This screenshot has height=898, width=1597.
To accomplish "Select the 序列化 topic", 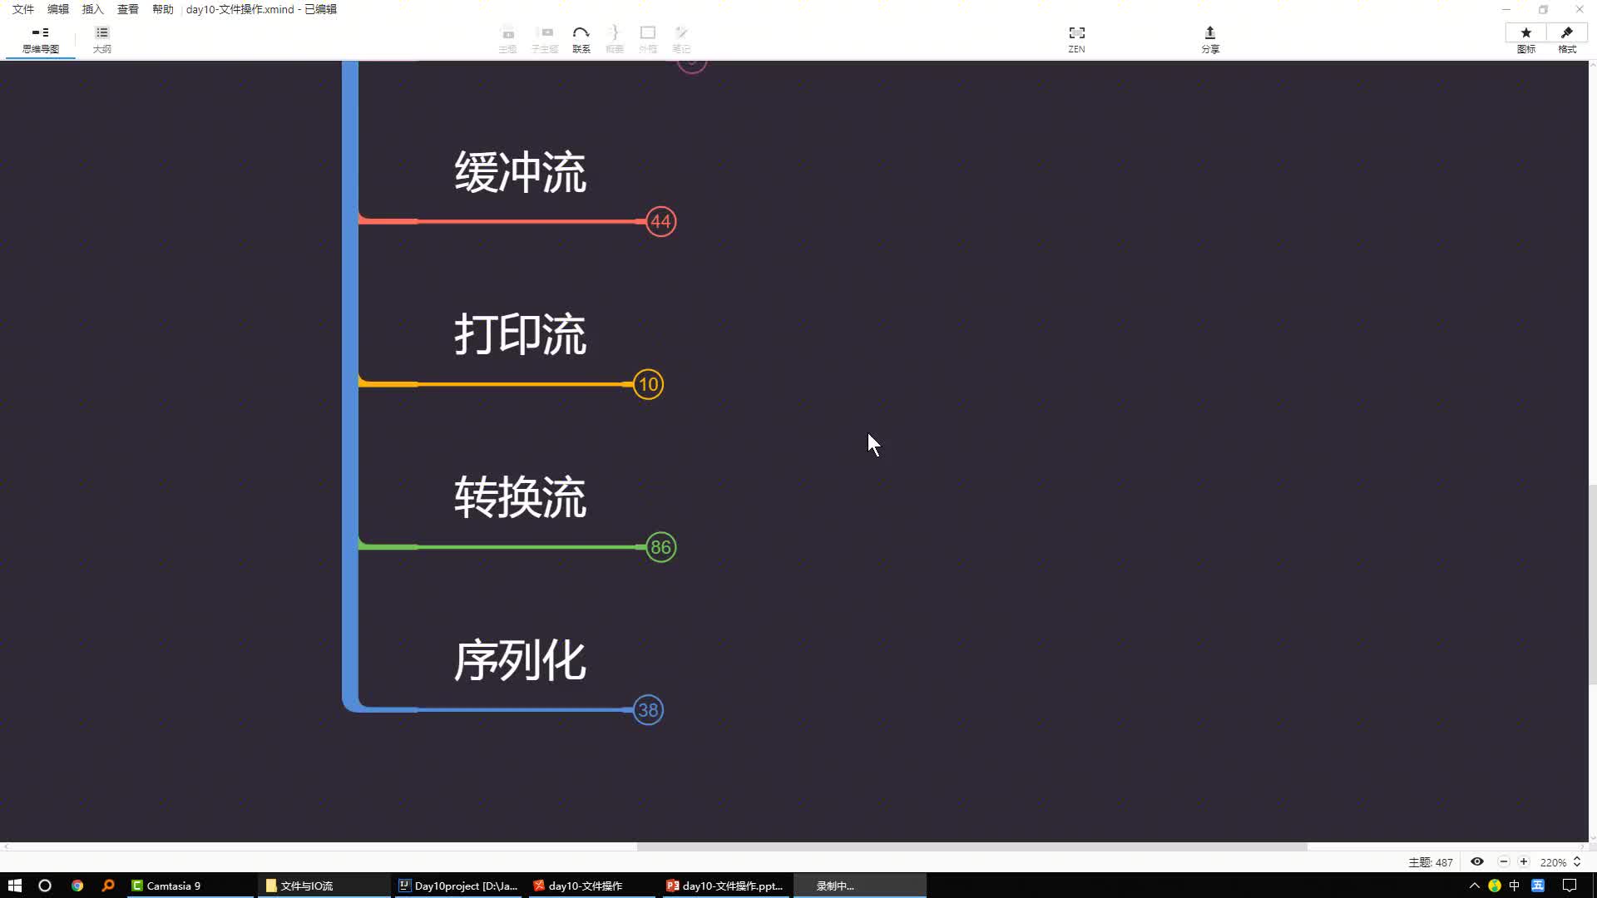I will (520, 661).
